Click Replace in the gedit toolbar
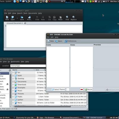The width and height of the screenshot is (119, 119). 73,18
